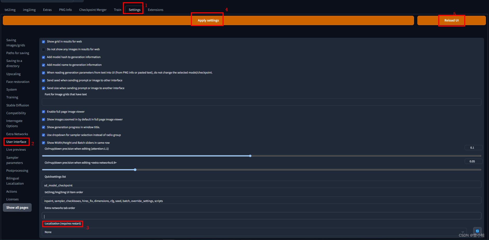Click the txt2img/img2img UI item order field
489x240 pixels.
point(261,200)
